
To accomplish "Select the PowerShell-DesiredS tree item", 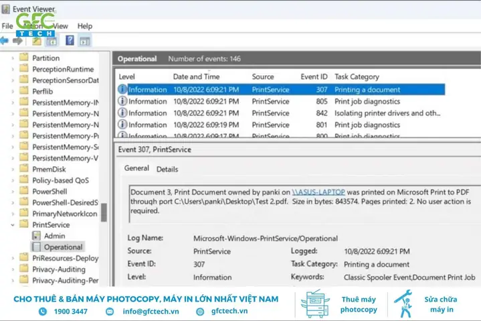I will click(66, 202).
